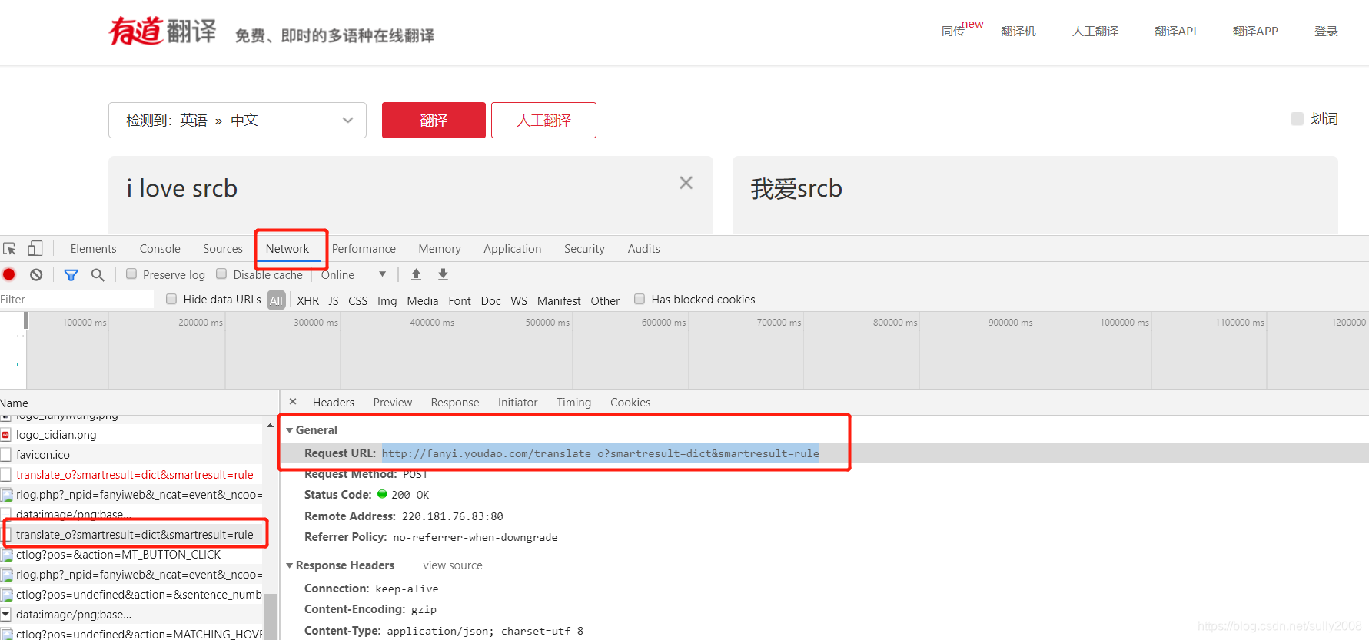This screenshot has height=640, width=1369.
Task: Click the logo_cidian.png file icon
Action: (x=5, y=435)
